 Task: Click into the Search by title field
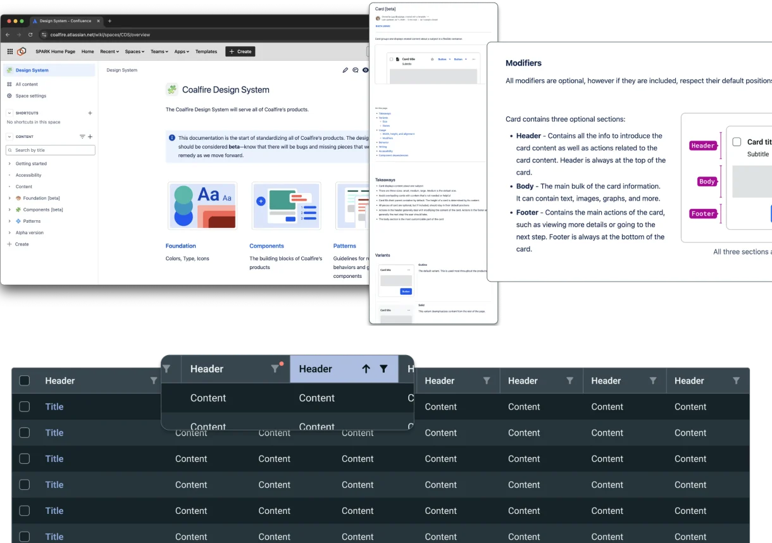[50, 150]
